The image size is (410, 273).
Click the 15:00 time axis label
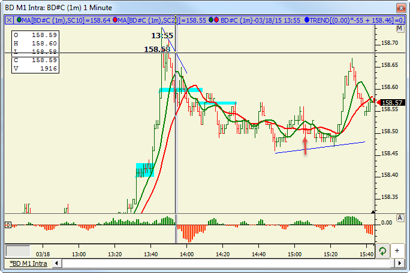(295, 254)
